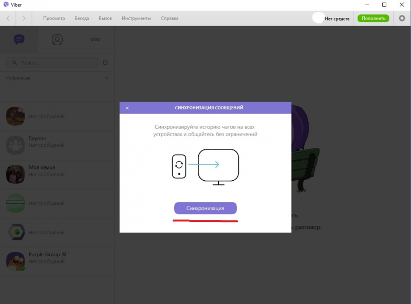Click the Поиск search field
Screen dimensions: 411x304
[x=52, y=63]
